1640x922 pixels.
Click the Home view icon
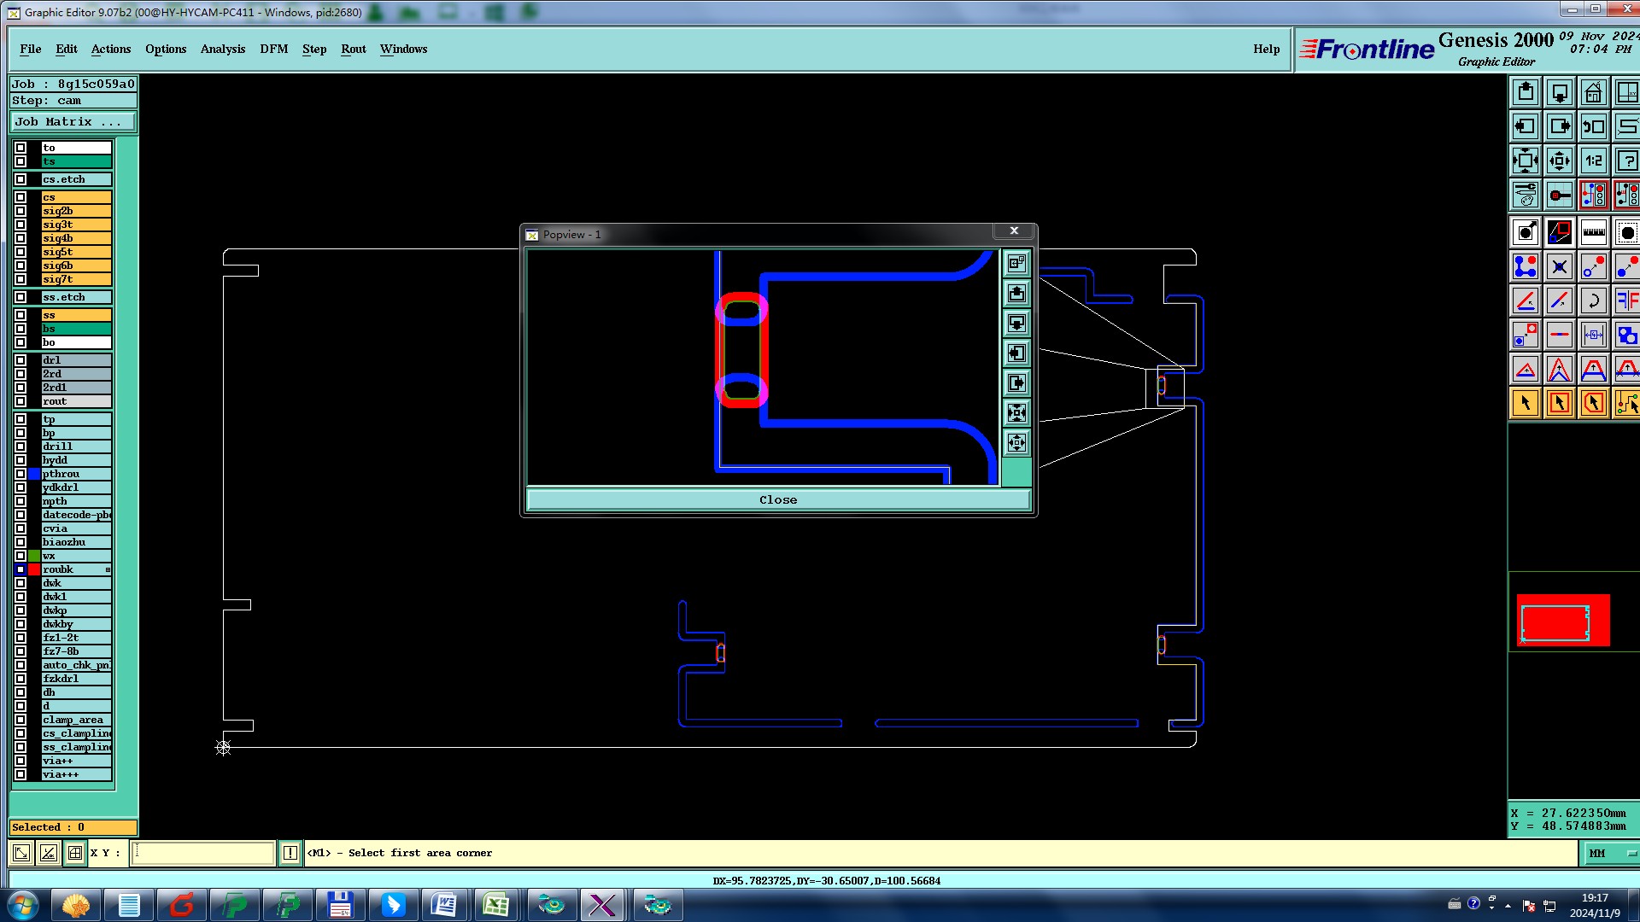pyautogui.click(x=1593, y=92)
